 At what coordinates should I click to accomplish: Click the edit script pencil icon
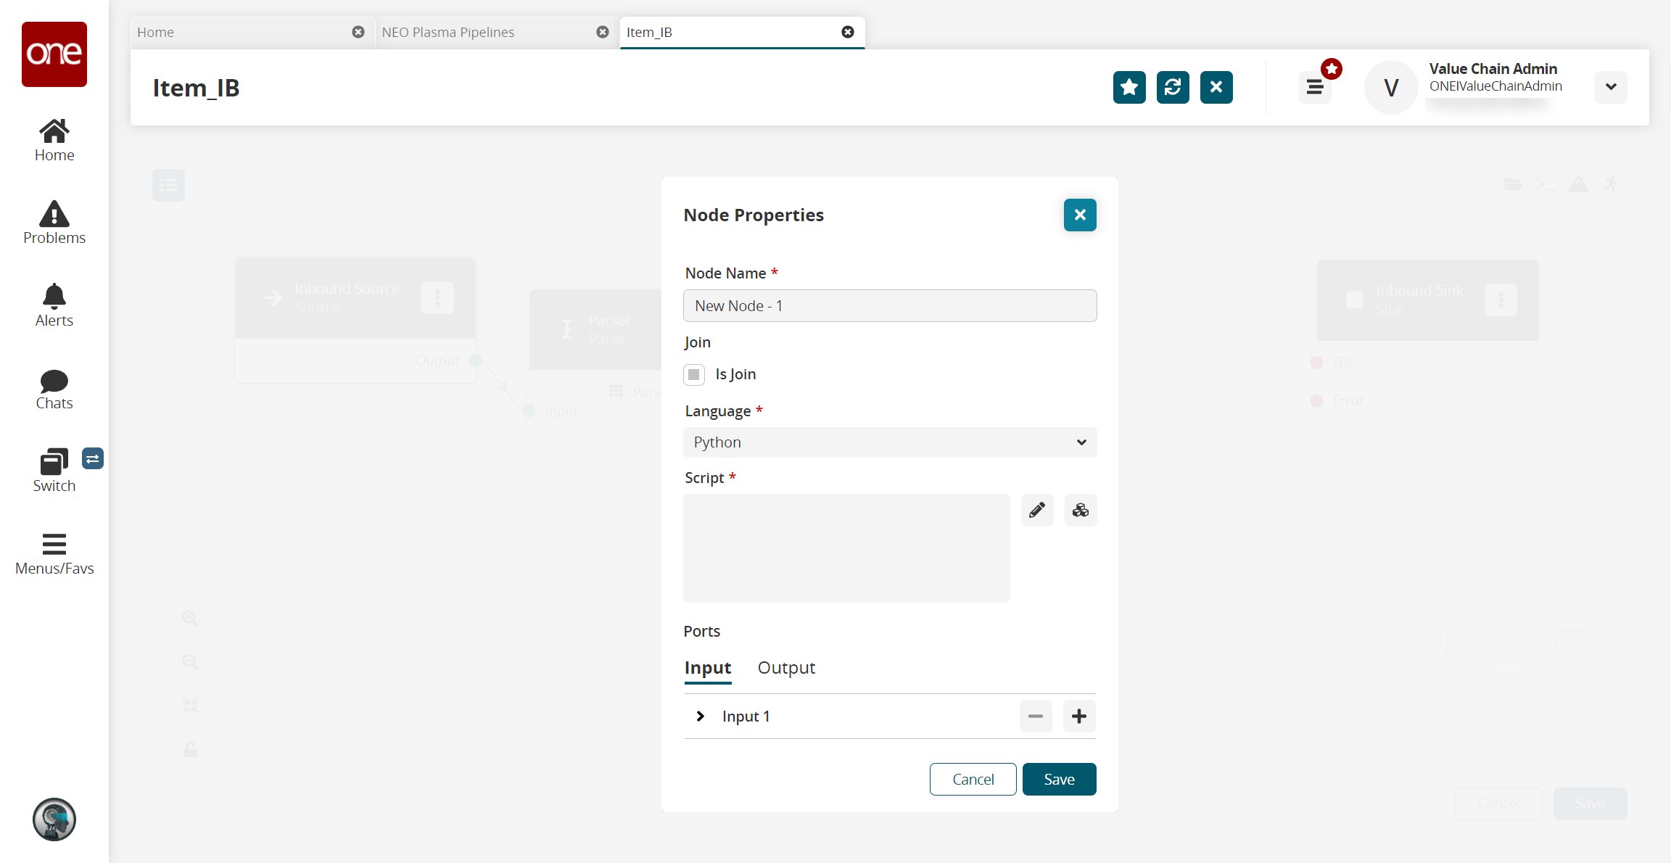(1036, 510)
